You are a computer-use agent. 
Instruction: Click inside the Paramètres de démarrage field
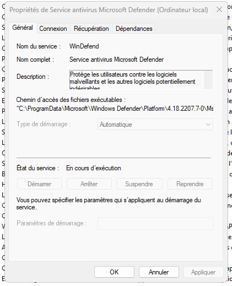(x=155, y=223)
